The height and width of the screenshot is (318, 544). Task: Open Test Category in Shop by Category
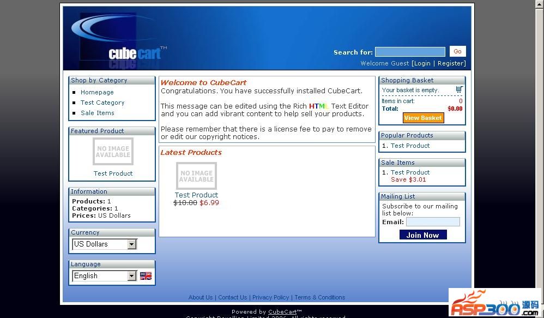102,103
